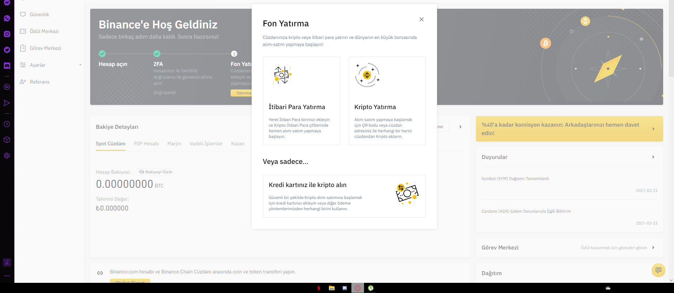Switch to Opera GX in the taskbar
Viewport: 674px width, 293px height.
click(x=358, y=288)
